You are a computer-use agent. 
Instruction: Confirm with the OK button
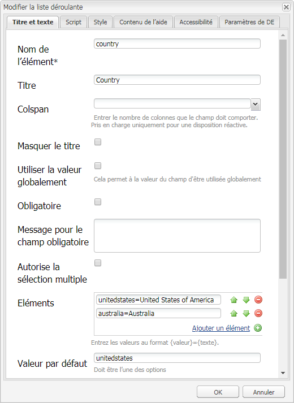(x=218, y=392)
